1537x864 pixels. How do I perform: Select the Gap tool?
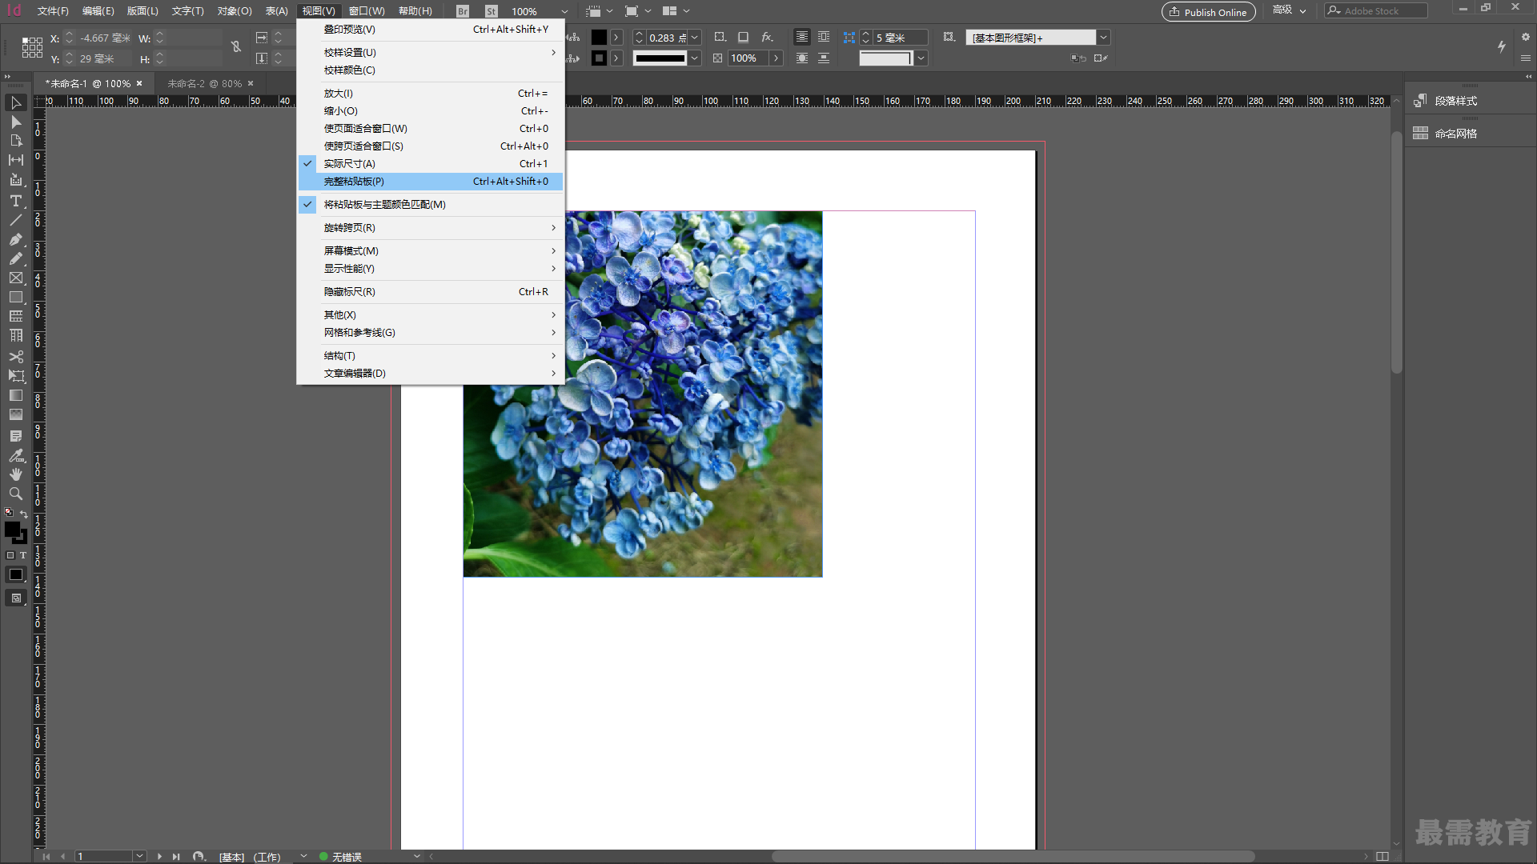coord(15,160)
